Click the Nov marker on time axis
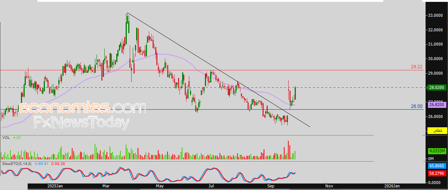 [329, 186]
